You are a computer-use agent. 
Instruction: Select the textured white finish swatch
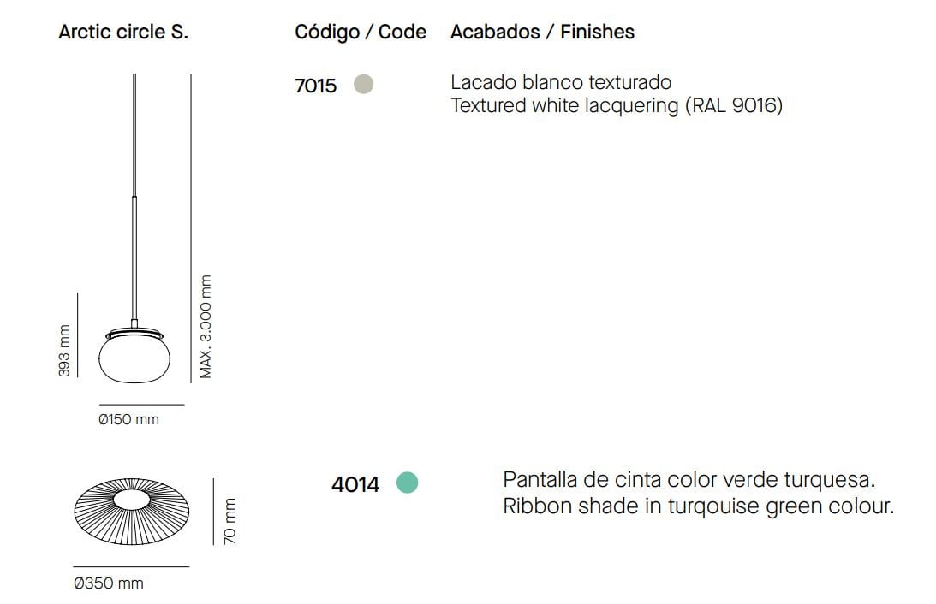pyautogui.click(x=364, y=85)
